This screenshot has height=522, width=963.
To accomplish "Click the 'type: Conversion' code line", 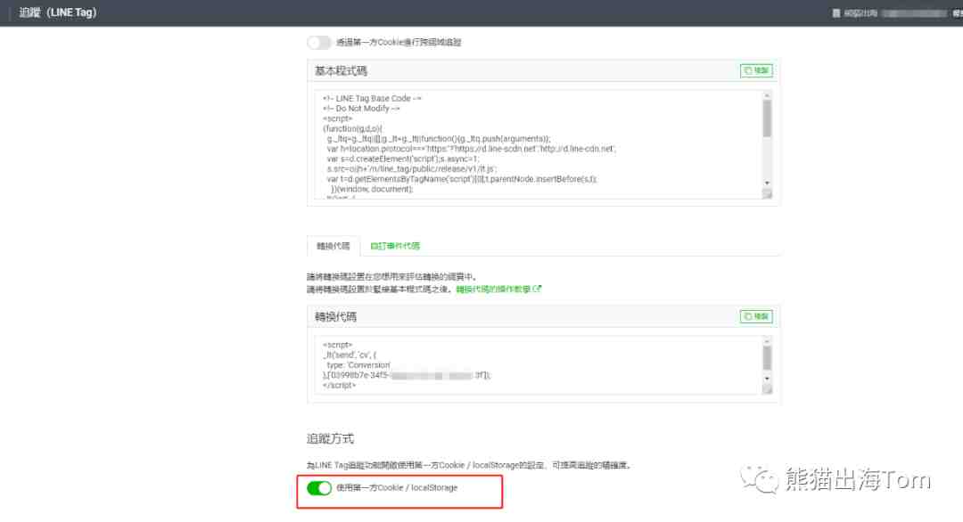I will pos(358,365).
